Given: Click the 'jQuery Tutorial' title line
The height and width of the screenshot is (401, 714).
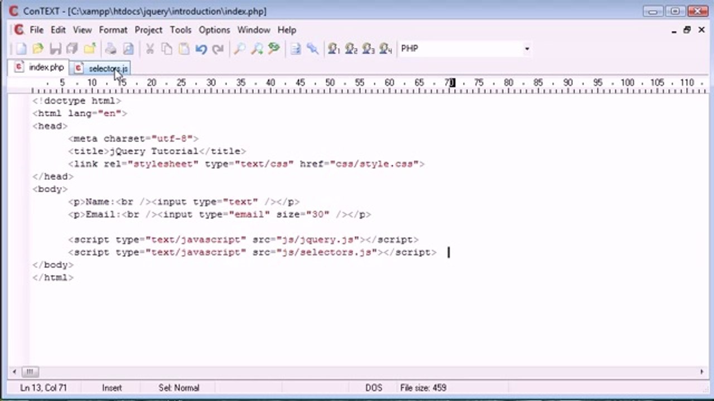Looking at the screenshot, I should [157, 151].
